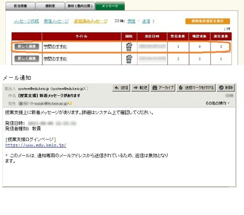The image size is (244, 215).
Task: Click the trash icon in the first message row
Action: [x=129, y=47]
